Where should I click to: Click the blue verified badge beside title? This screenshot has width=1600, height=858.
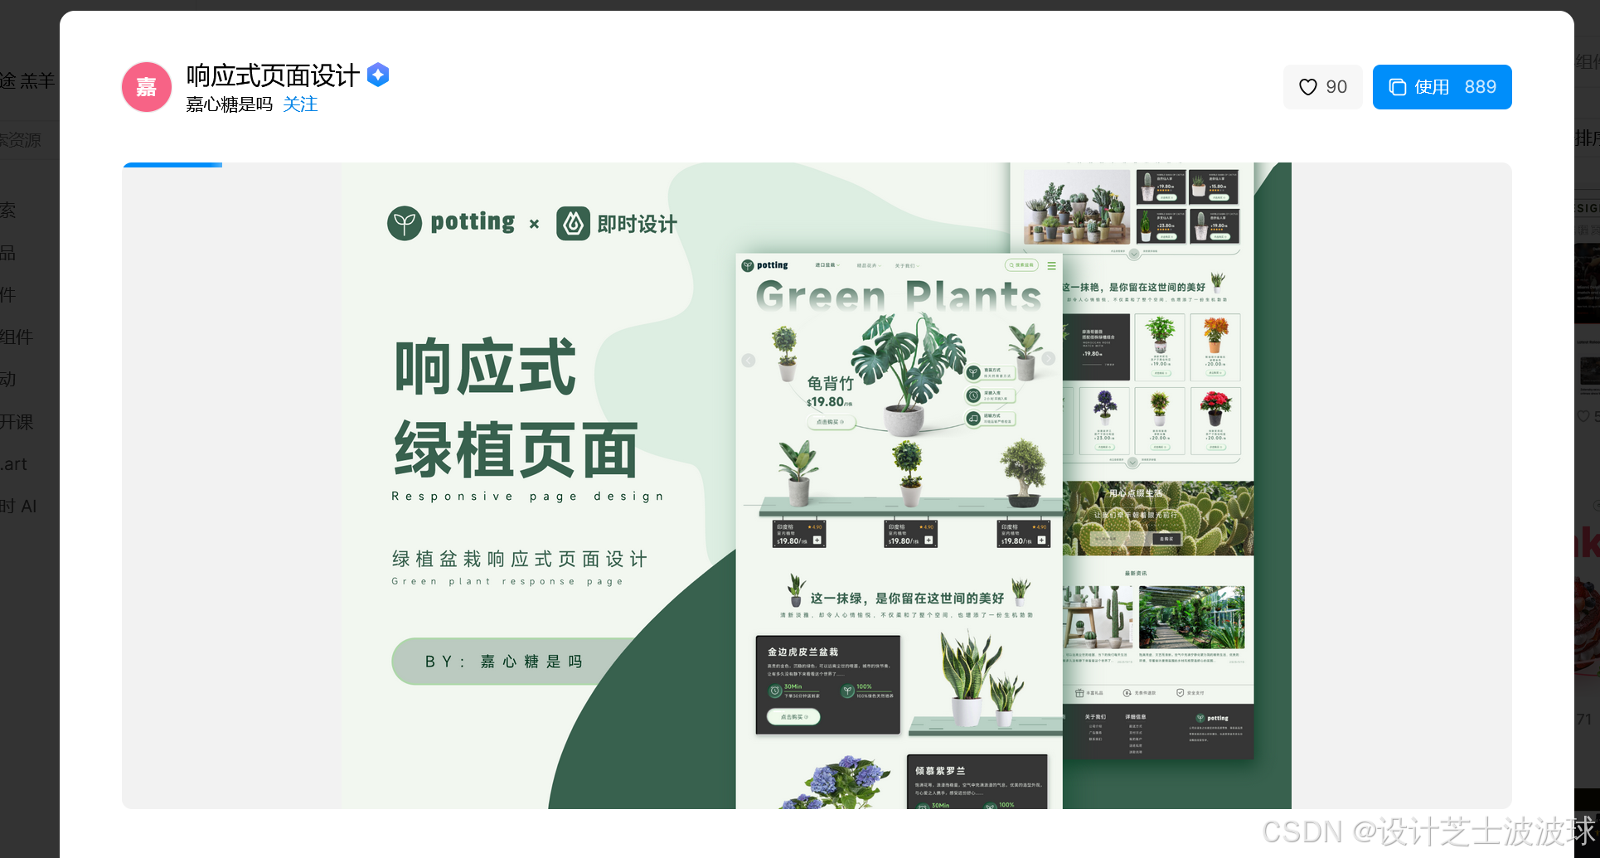(378, 75)
